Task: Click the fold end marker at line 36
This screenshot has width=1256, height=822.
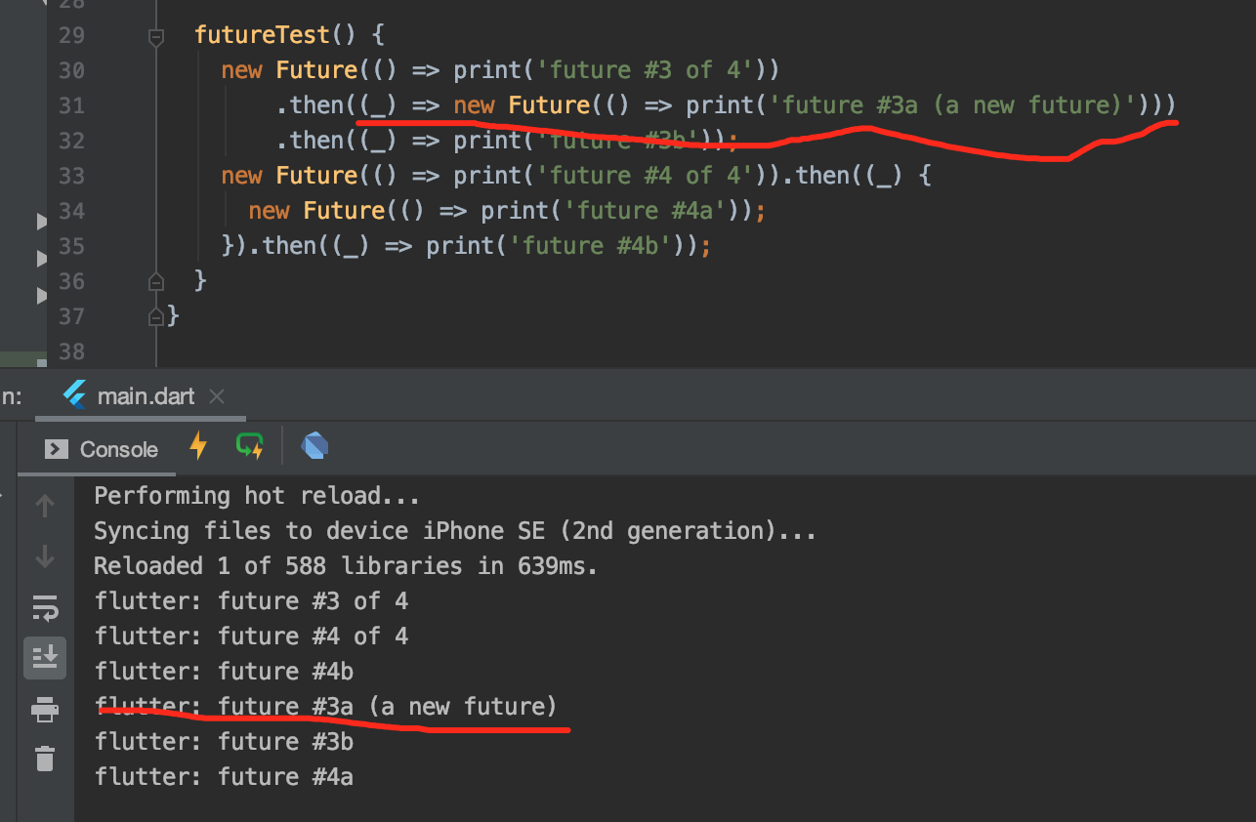Action: pos(155,281)
